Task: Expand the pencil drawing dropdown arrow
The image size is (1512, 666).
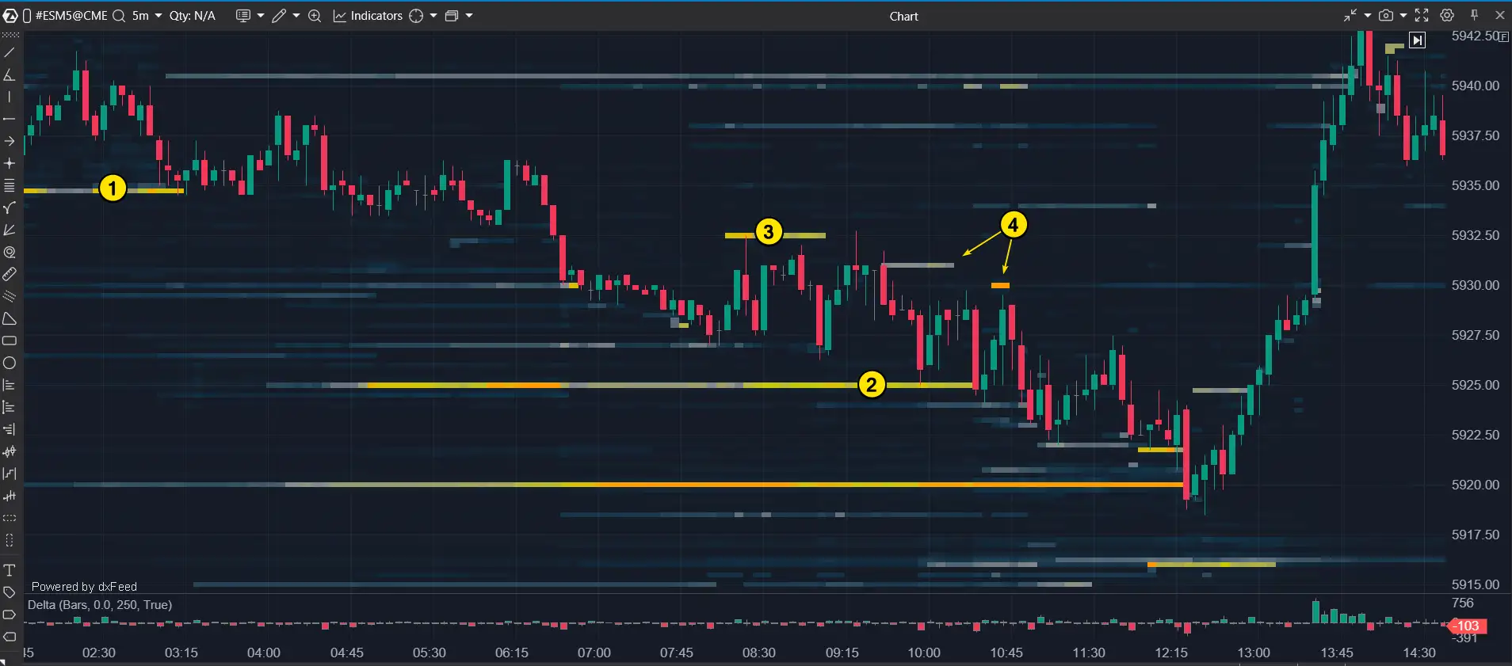Action: 296,16
